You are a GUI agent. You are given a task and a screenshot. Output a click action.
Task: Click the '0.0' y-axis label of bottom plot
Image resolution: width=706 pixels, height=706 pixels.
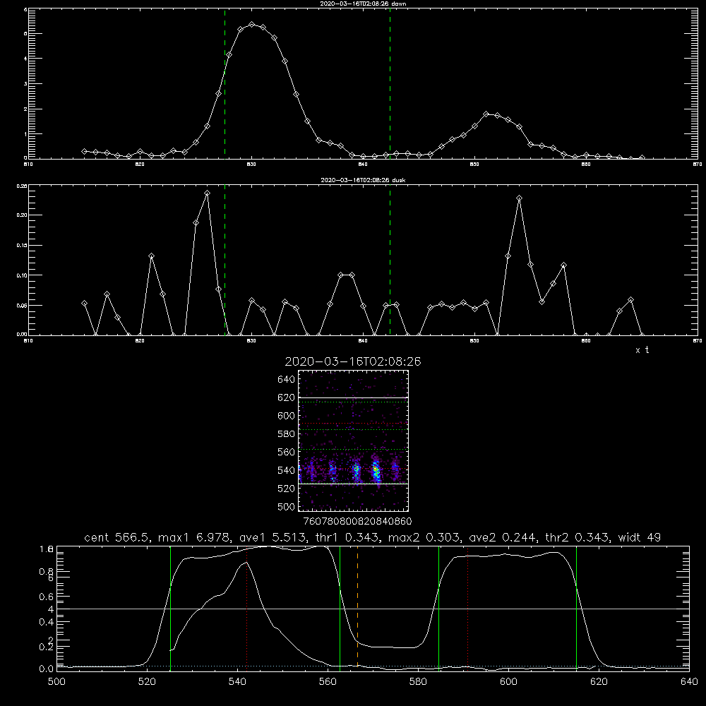(47, 669)
